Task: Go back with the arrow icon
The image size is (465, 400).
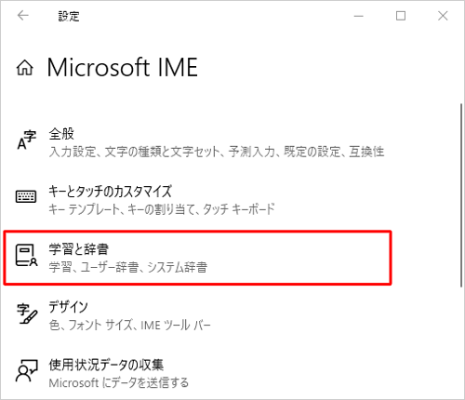Action: (x=23, y=16)
